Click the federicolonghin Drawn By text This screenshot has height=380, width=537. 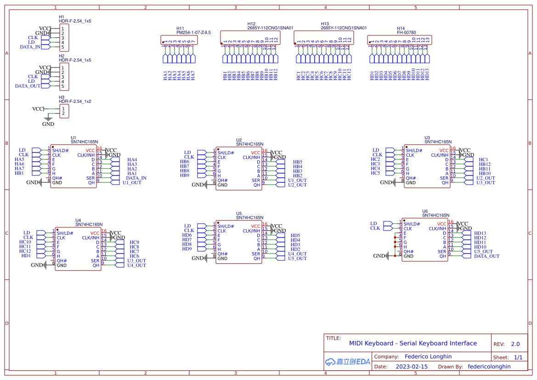489,366
